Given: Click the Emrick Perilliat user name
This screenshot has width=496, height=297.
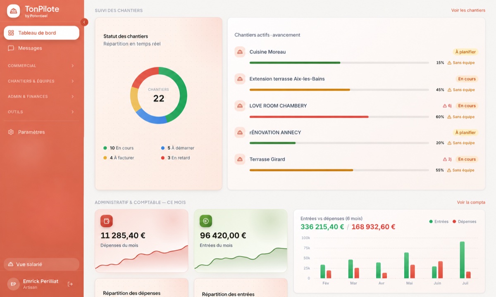Looking at the screenshot, I should (x=41, y=281).
